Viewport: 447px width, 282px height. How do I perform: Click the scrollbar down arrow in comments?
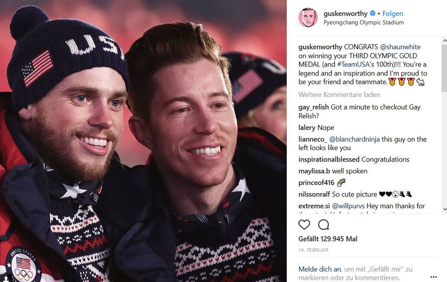point(444,209)
